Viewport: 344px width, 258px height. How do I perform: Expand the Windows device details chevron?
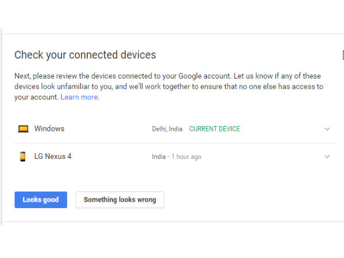[327, 129]
